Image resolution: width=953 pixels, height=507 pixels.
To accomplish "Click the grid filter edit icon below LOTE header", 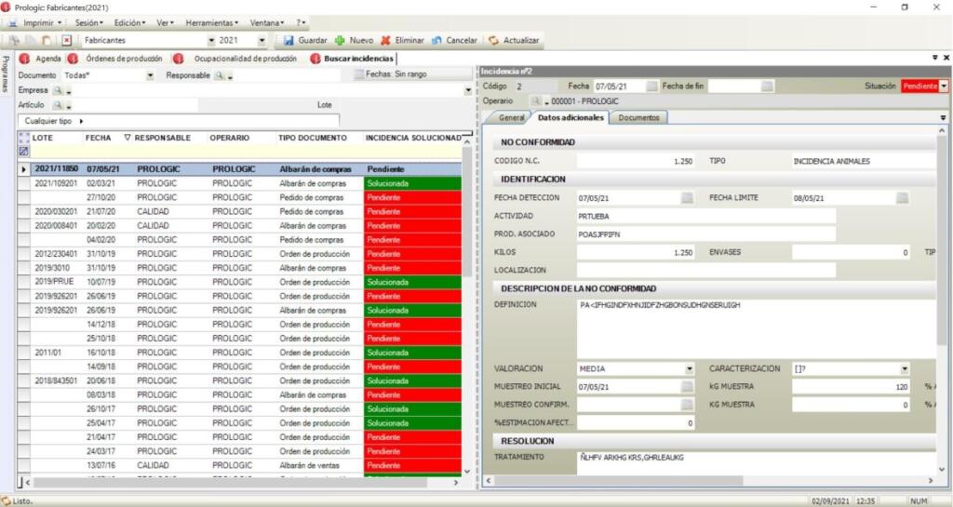I will pyautogui.click(x=23, y=152).
